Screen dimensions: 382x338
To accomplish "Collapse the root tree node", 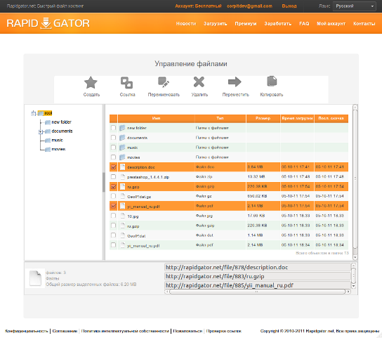I will [34, 113].
